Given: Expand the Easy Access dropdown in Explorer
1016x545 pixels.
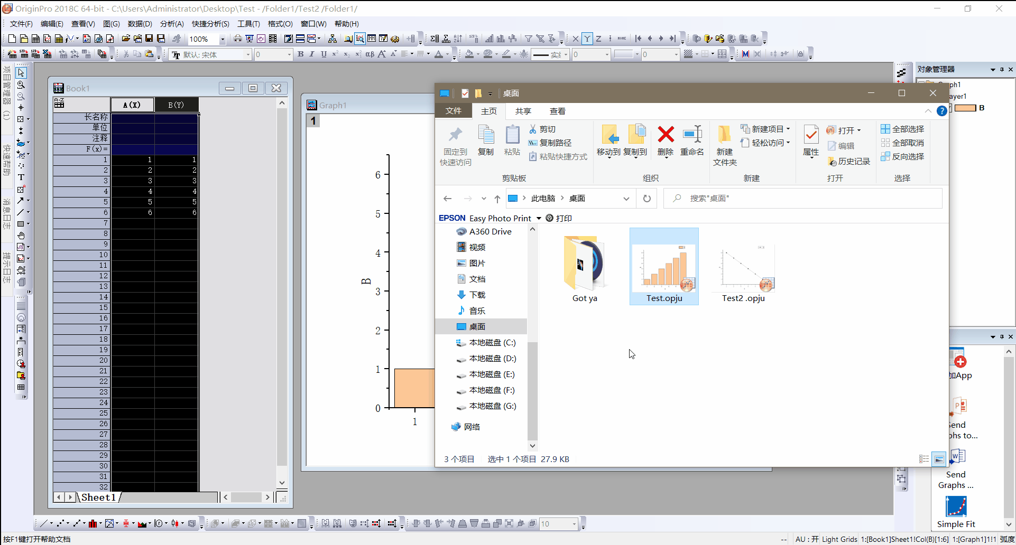Looking at the screenshot, I should point(788,143).
